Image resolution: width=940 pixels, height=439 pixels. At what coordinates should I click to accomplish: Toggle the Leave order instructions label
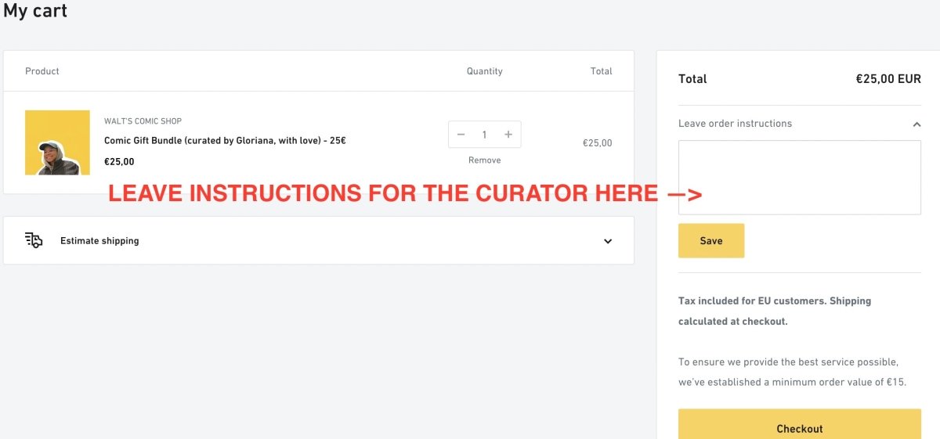pyautogui.click(x=735, y=124)
